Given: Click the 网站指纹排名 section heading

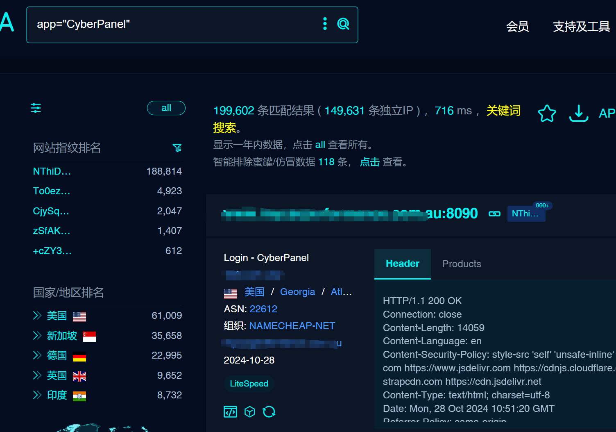Looking at the screenshot, I should pyautogui.click(x=67, y=148).
